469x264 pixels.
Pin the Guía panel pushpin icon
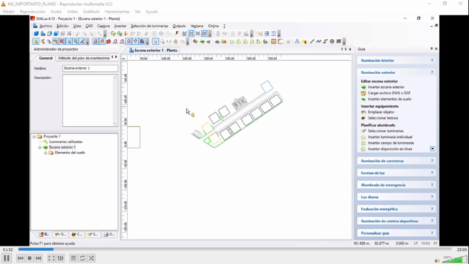coord(432,49)
